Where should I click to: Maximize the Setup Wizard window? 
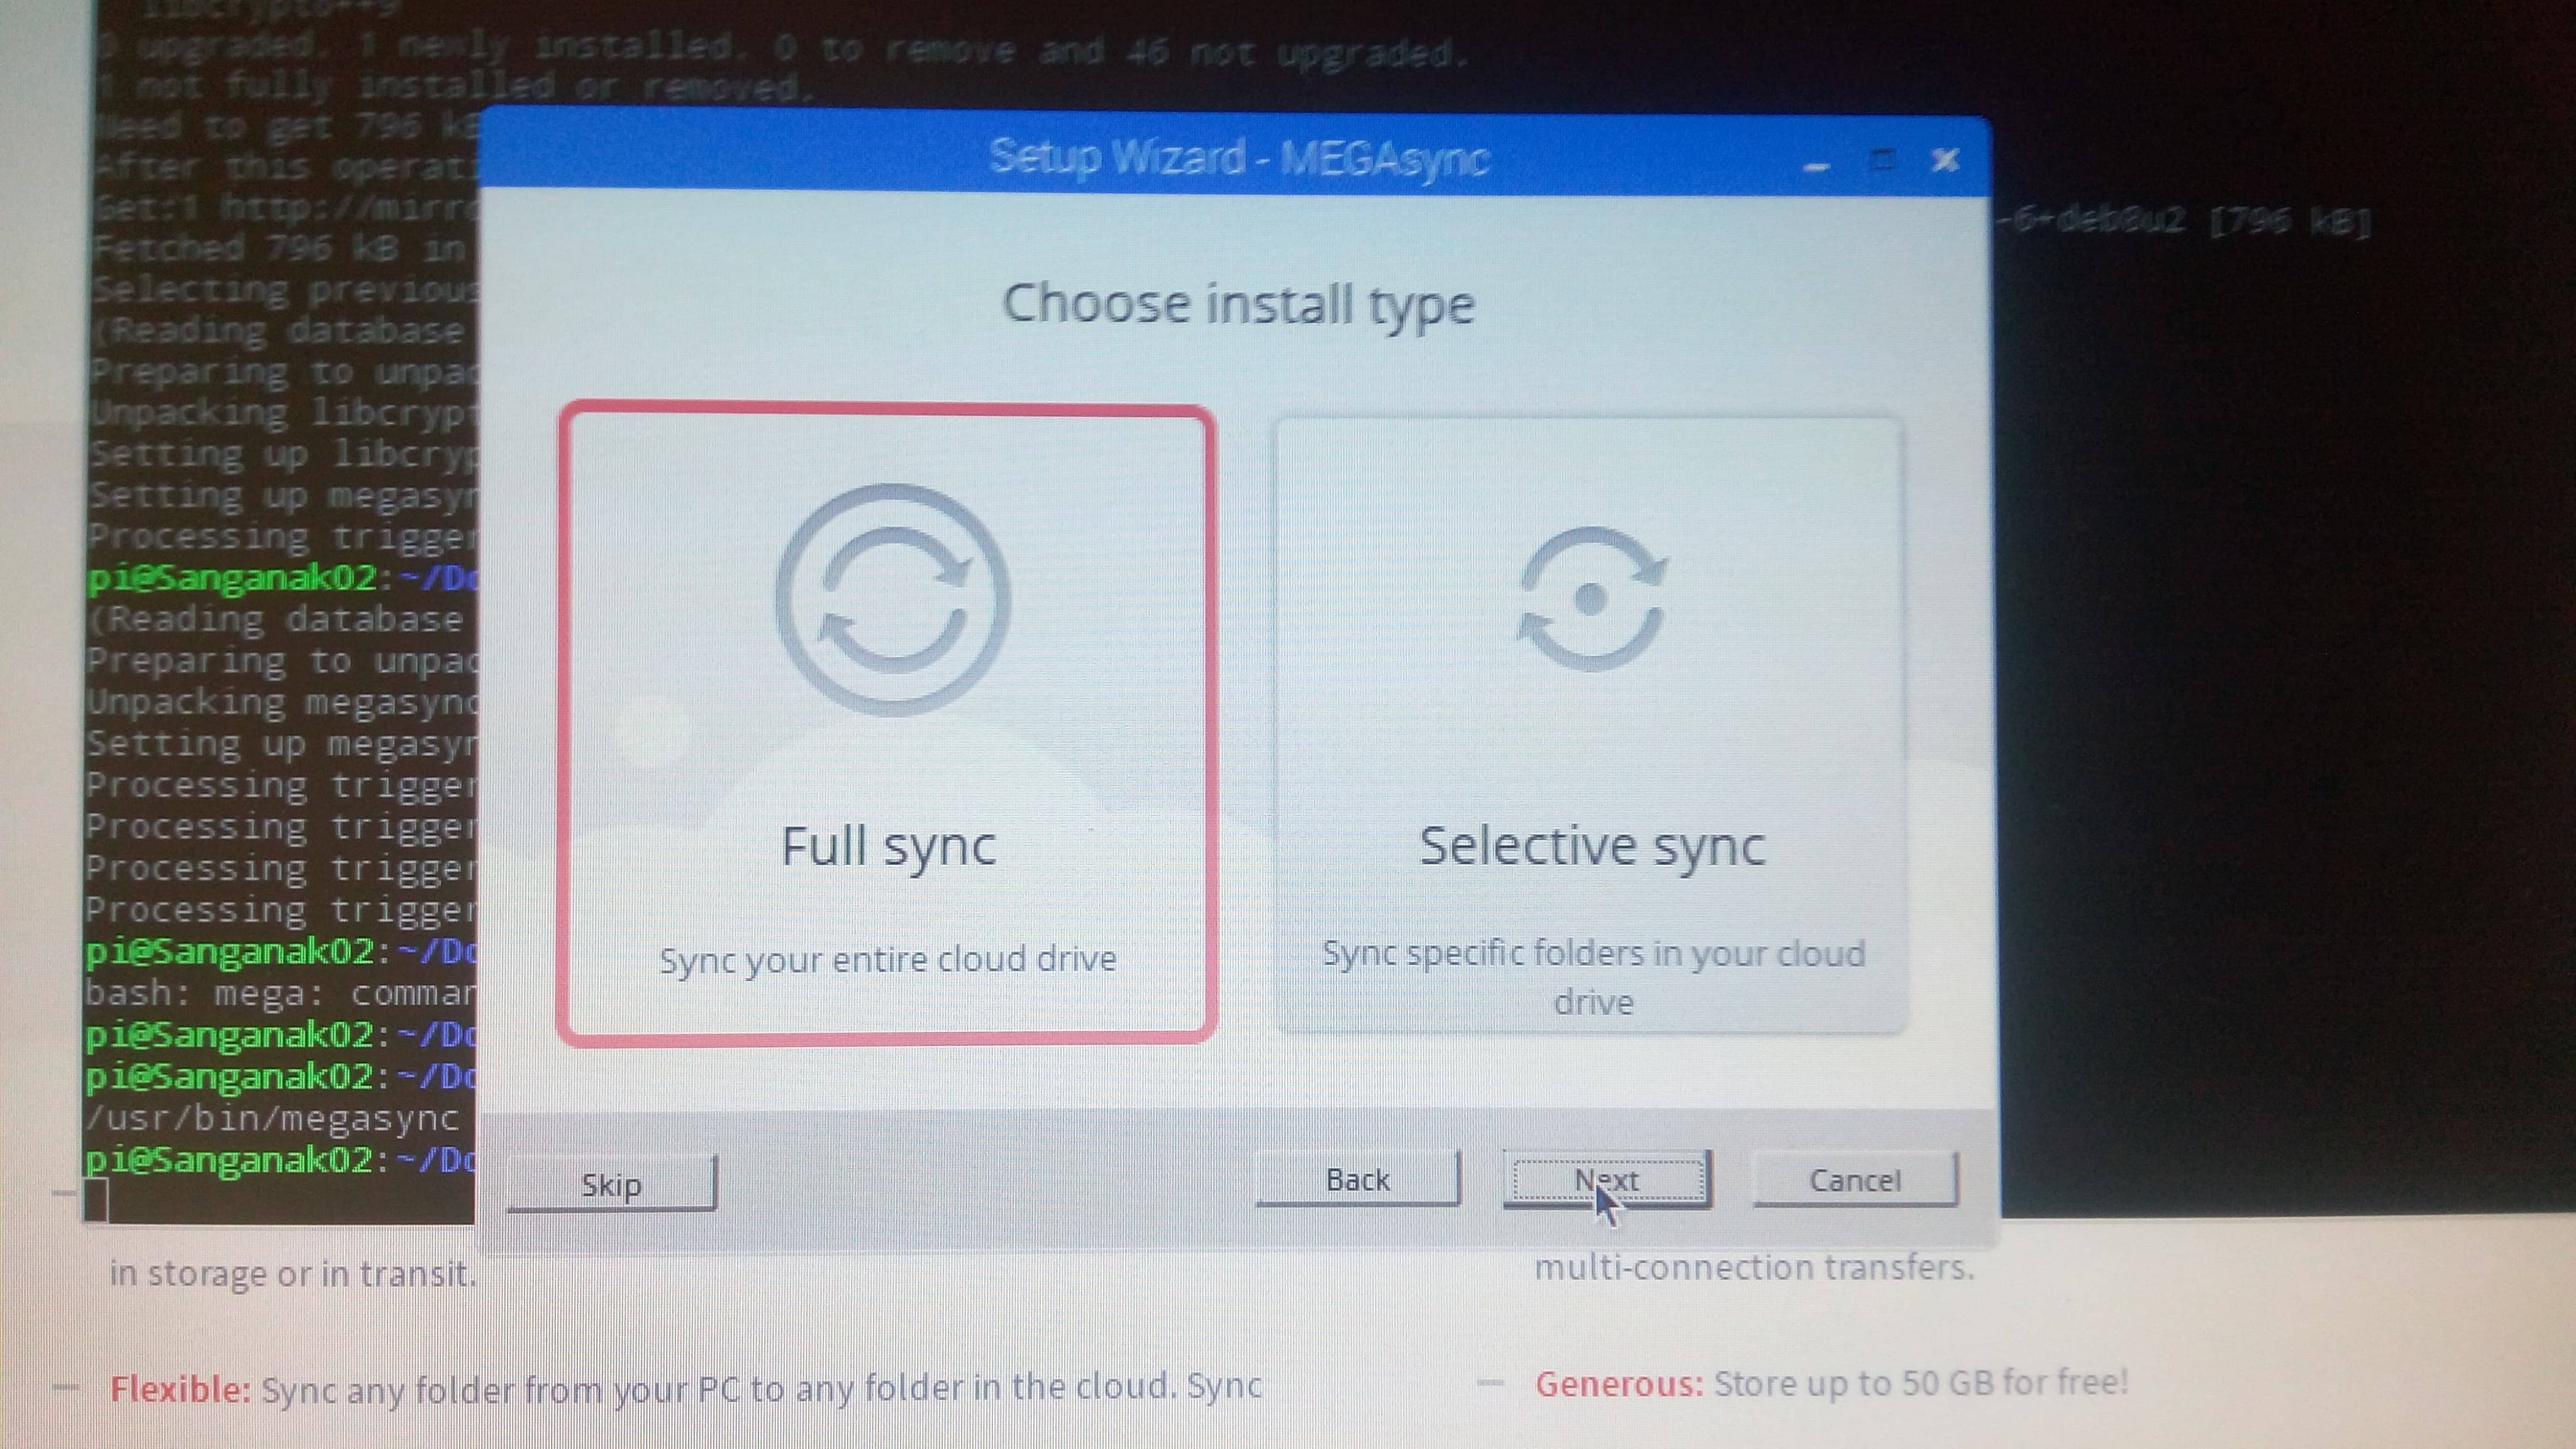pos(1882,160)
